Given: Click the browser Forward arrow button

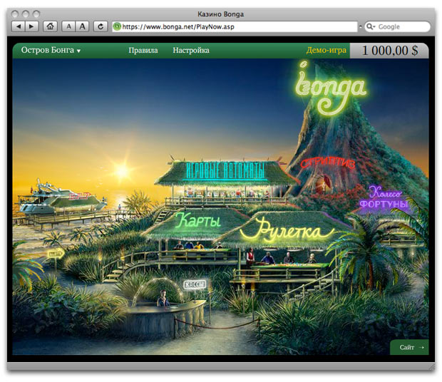Looking at the screenshot, I should (34, 26).
